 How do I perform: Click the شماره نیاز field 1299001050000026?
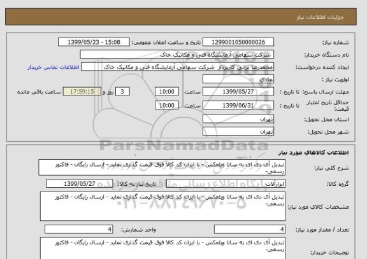point(238,42)
